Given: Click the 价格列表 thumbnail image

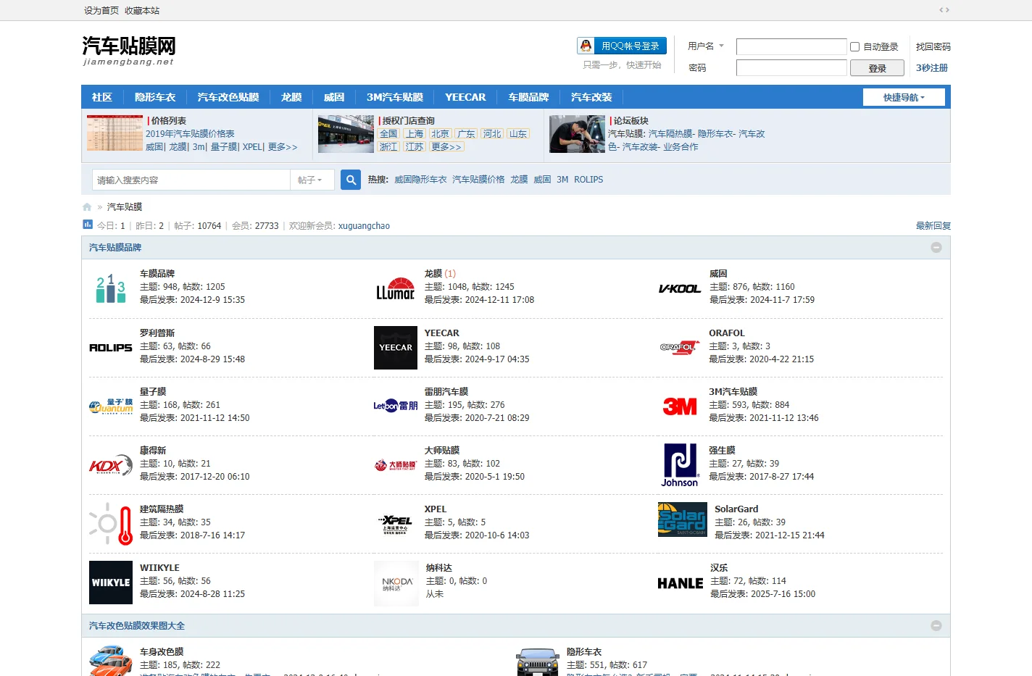Looking at the screenshot, I should pyautogui.click(x=115, y=133).
